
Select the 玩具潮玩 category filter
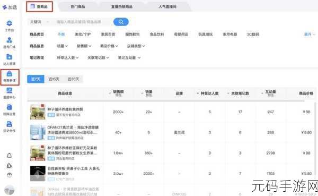click(206, 35)
